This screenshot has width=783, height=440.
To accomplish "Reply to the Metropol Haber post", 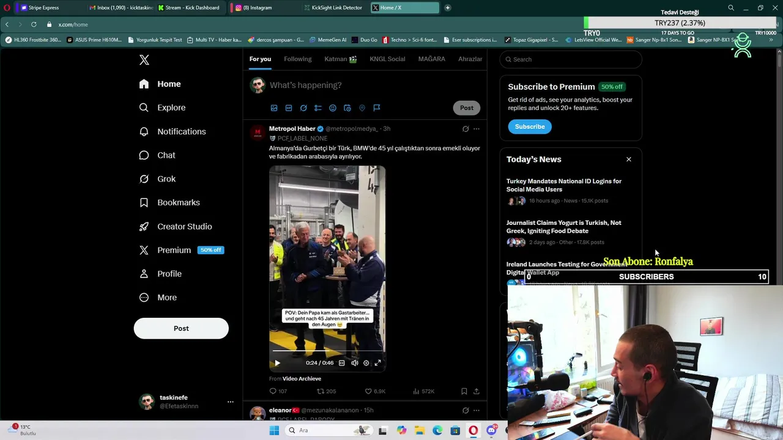I will pos(278,391).
